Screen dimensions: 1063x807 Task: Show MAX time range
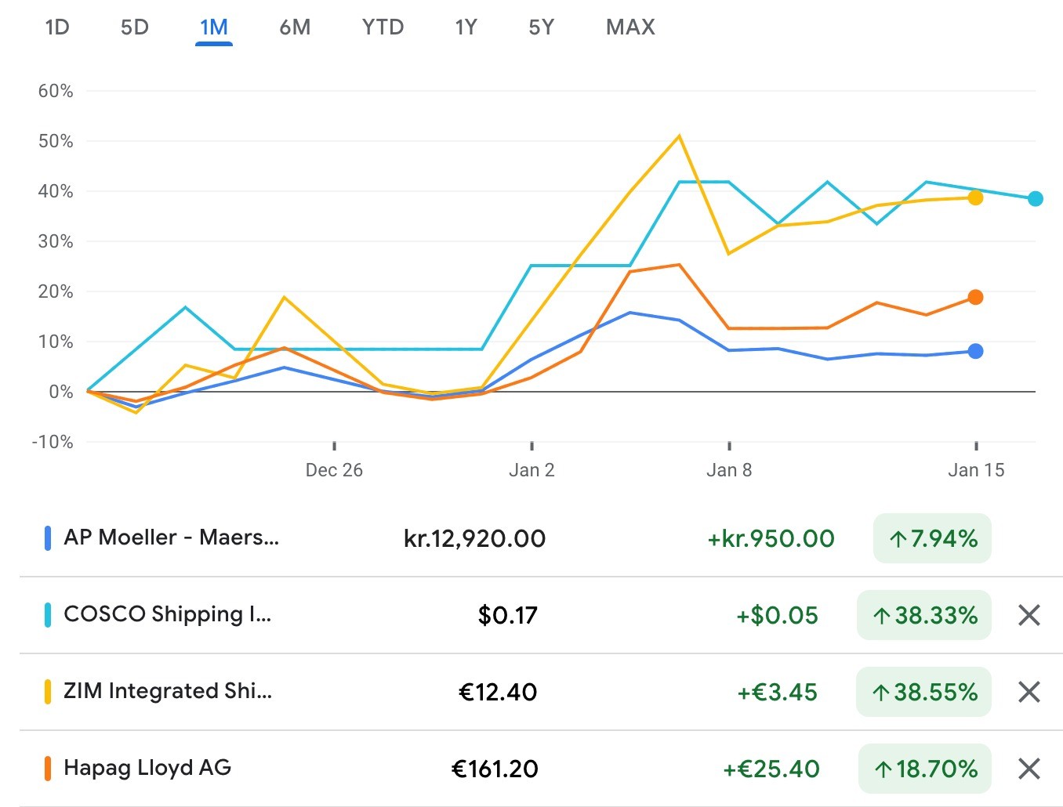[x=630, y=27]
